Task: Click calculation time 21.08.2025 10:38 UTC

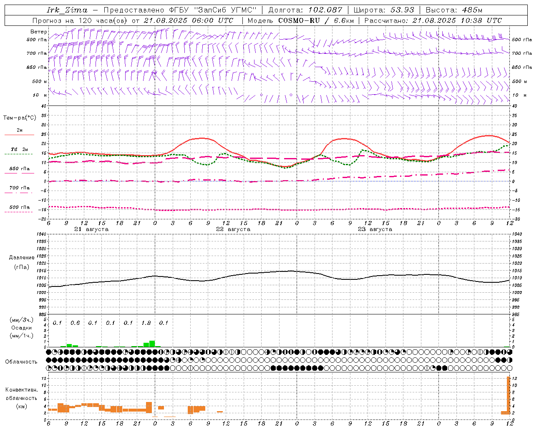Action: pos(457,20)
